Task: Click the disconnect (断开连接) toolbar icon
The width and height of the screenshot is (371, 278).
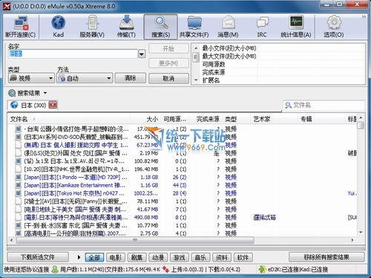Action: [x=21, y=27]
